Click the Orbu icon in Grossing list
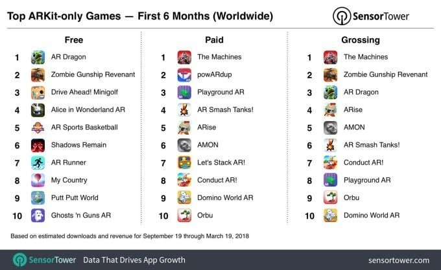This screenshot has height=270, width=441. [331, 198]
